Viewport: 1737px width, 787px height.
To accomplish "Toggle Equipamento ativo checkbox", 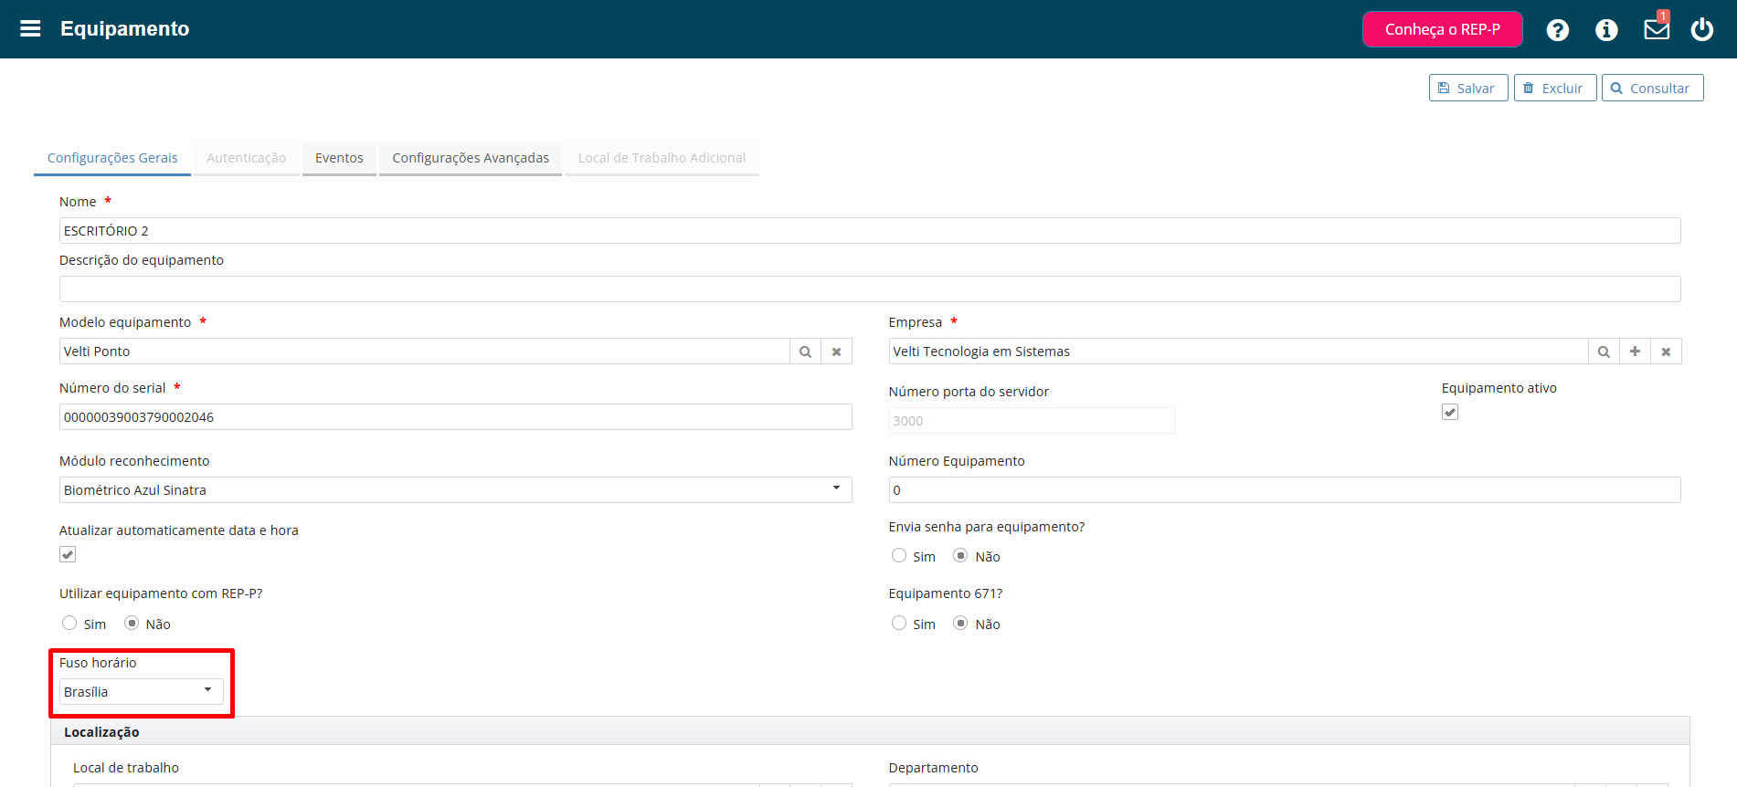I will [x=1450, y=412].
